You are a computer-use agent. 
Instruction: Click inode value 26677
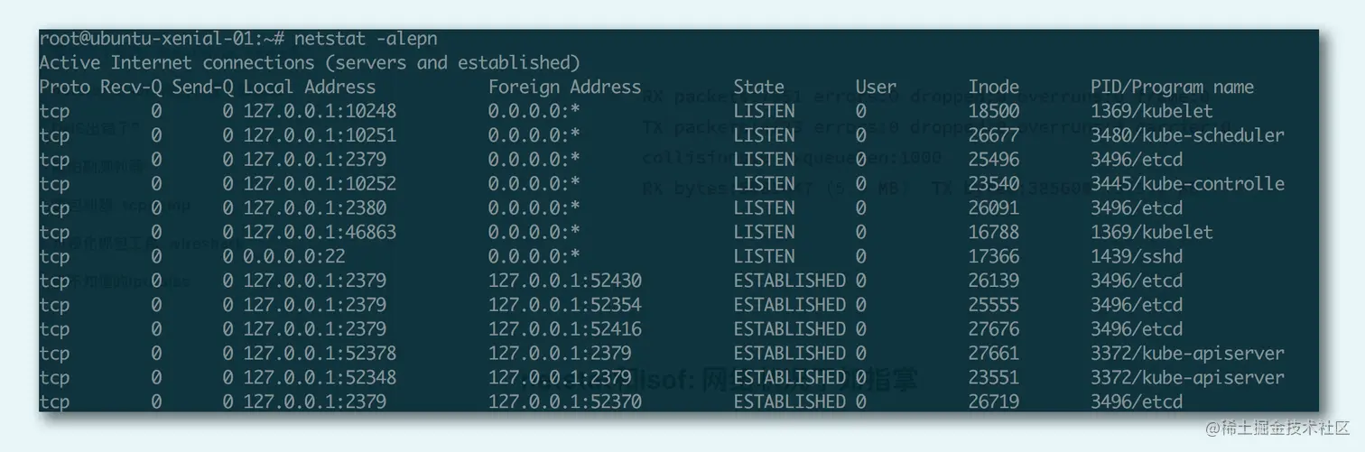coord(994,136)
